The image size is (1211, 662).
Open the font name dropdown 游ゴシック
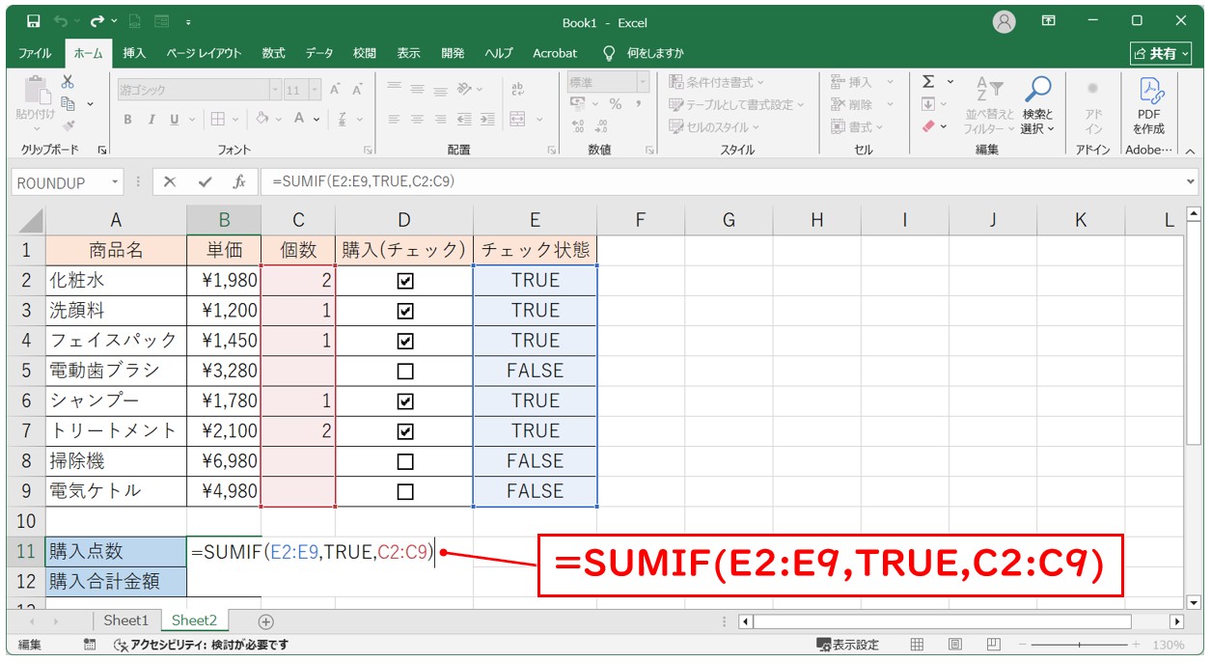point(274,90)
